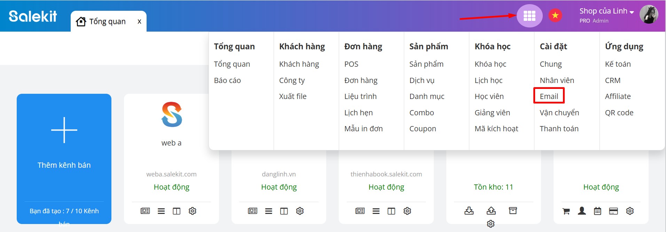
Task: Open the apps grid menu icon
Action: point(529,16)
